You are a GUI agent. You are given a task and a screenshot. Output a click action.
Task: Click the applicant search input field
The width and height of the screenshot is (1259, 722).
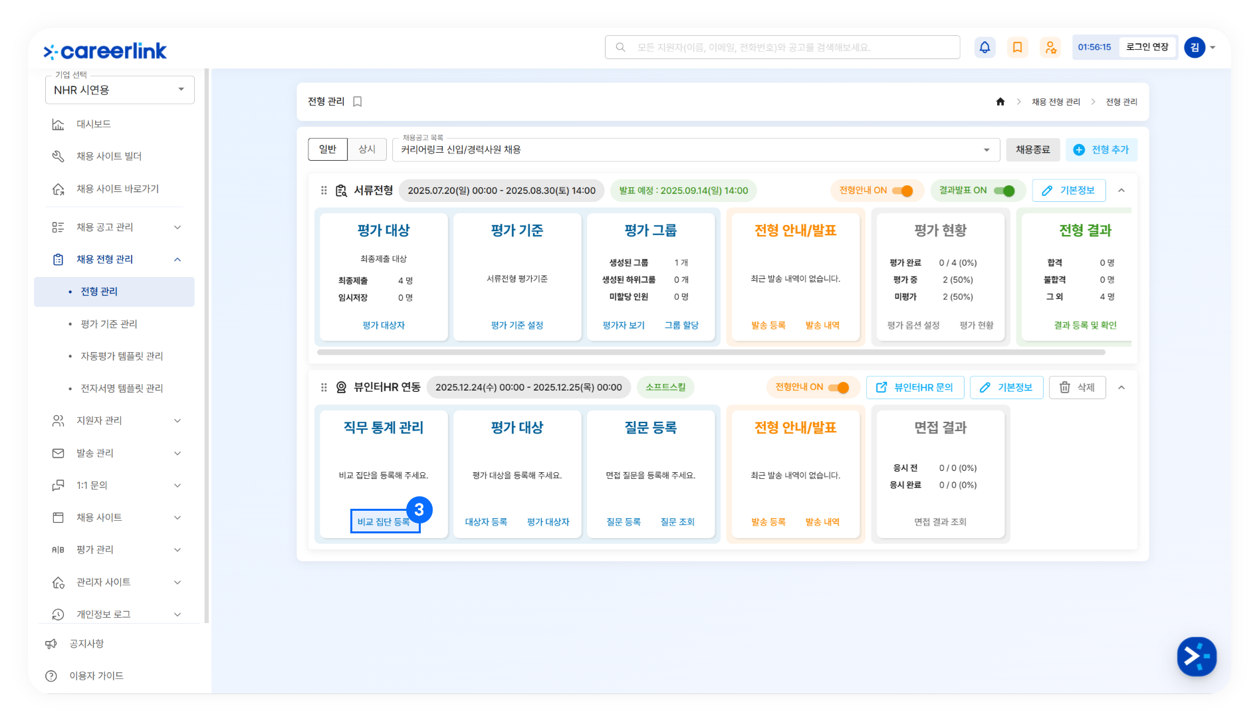coord(782,47)
